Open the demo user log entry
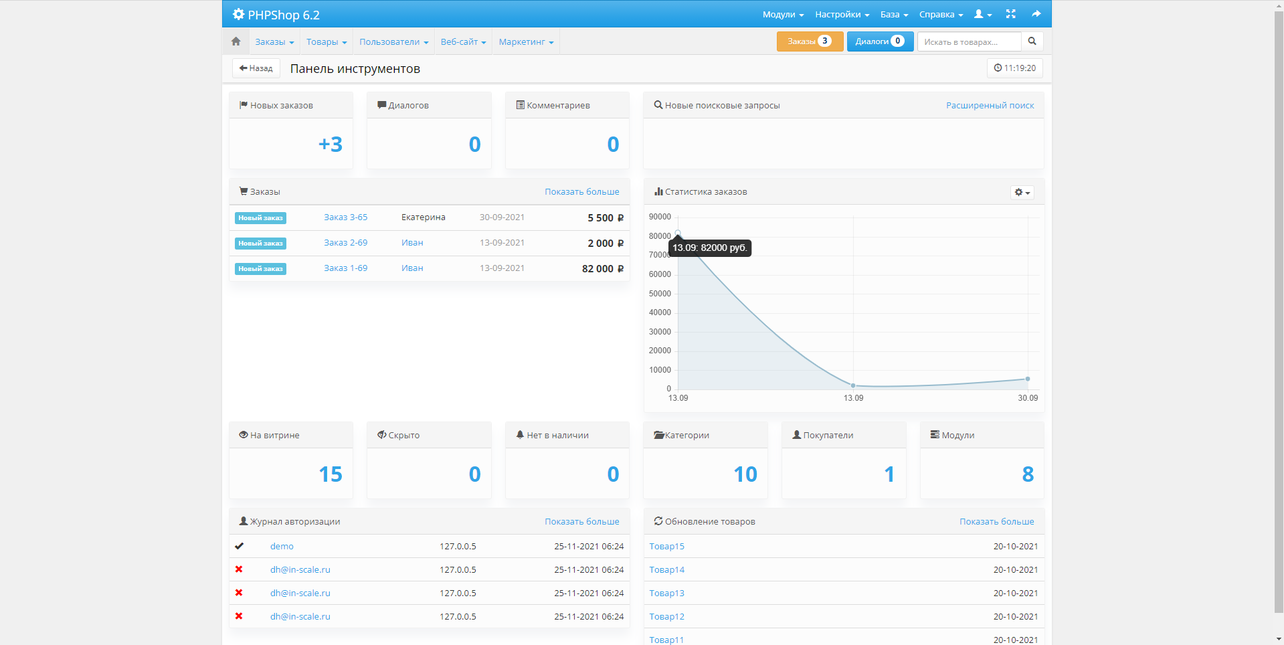 [x=282, y=547]
